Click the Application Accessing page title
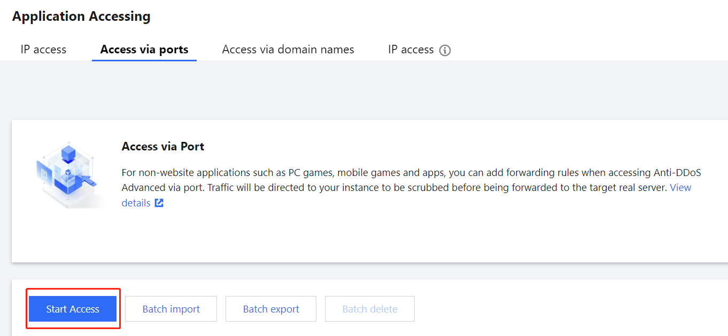 tap(81, 17)
